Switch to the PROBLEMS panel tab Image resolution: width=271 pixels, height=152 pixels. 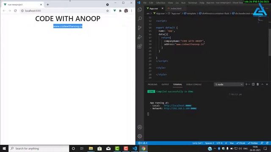pos(152,84)
